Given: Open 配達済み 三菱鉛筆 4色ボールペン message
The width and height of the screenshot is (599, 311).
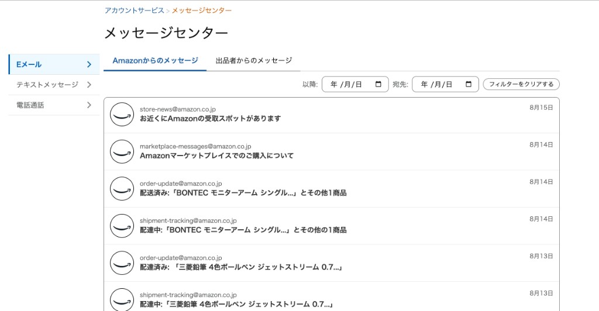Looking at the screenshot, I should [x=331, y=262].
